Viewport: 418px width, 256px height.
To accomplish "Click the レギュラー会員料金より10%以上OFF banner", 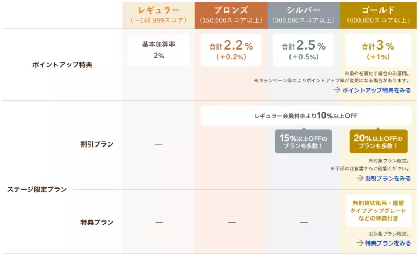I will point(306,116).
